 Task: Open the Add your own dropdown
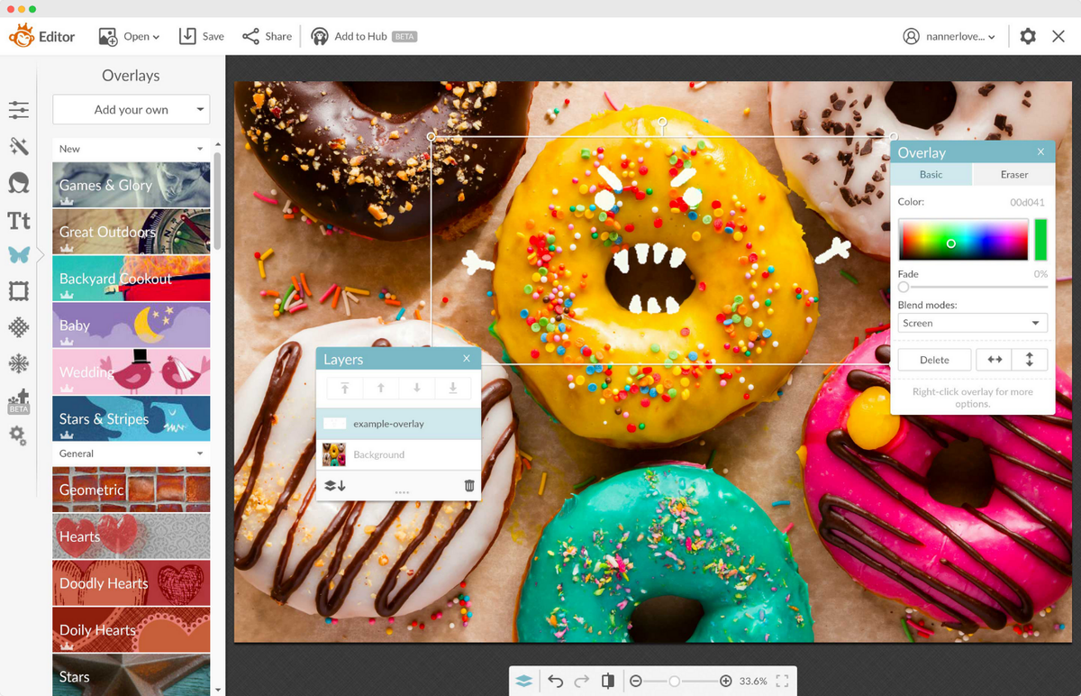(x=132, y=109)
